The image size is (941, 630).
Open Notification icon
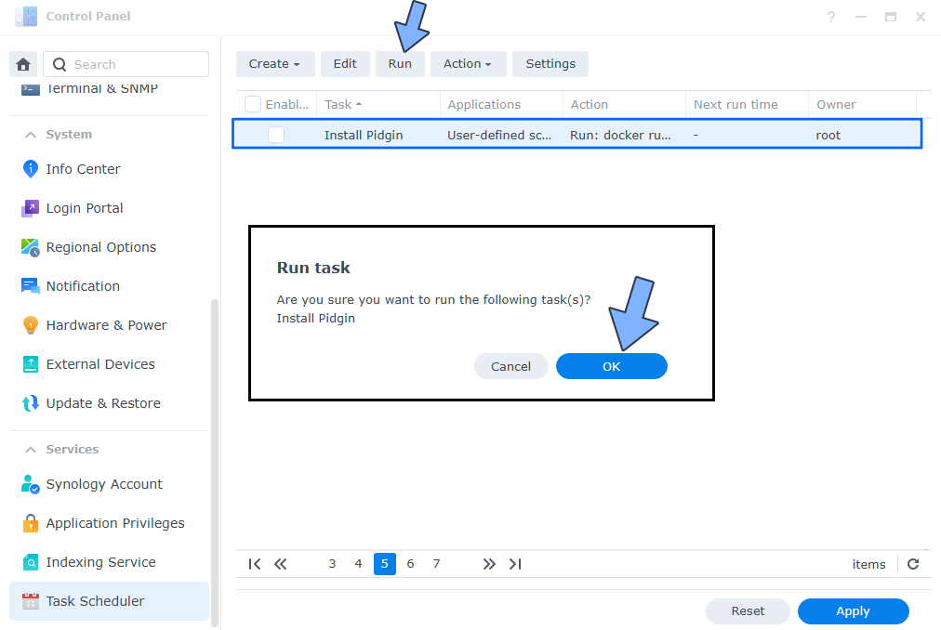tap(30, 286)
